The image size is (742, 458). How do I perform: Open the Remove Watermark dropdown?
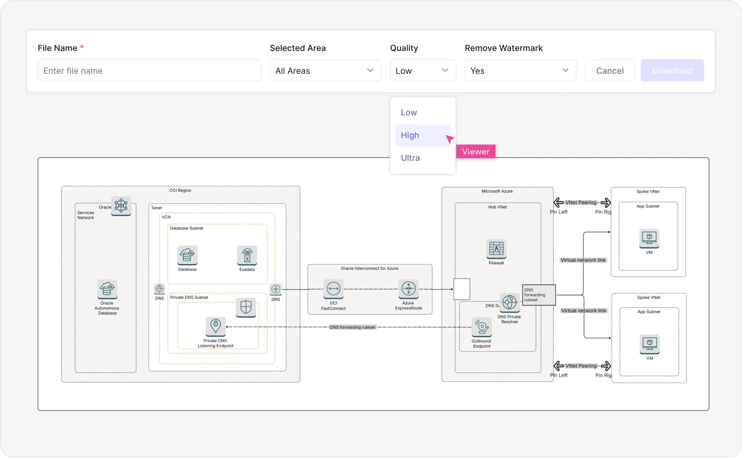[x=520, y=70]
